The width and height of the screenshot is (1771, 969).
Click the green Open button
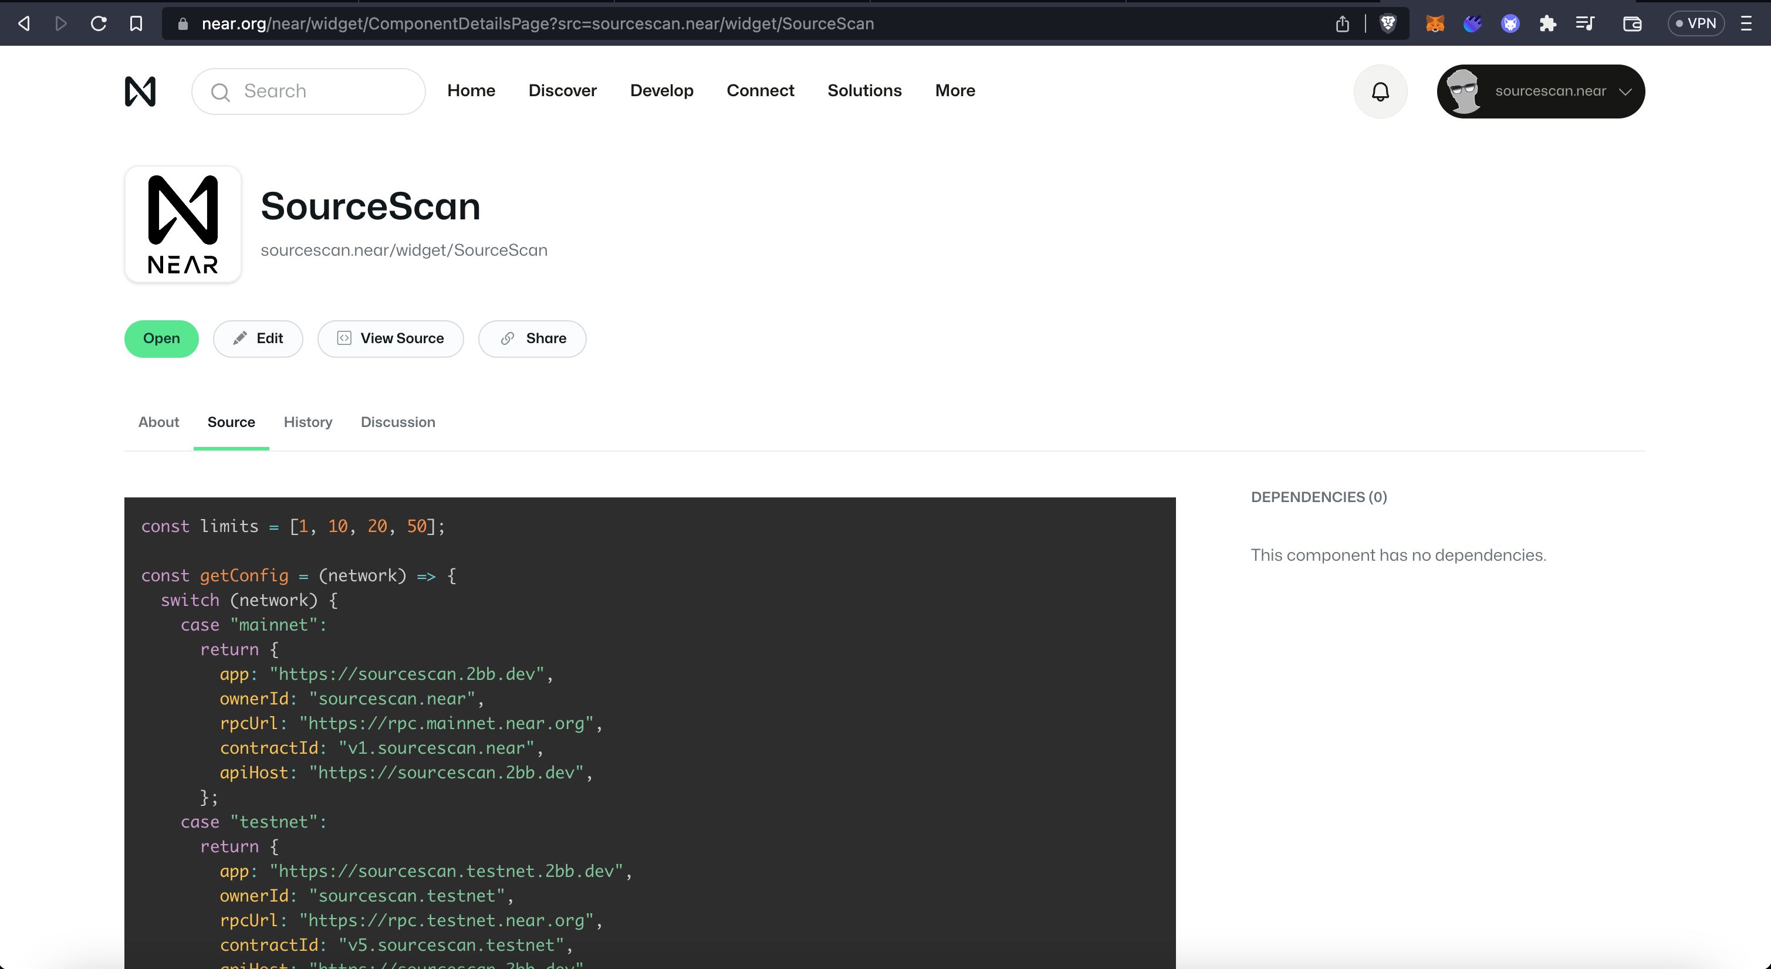tap(161, 339)
